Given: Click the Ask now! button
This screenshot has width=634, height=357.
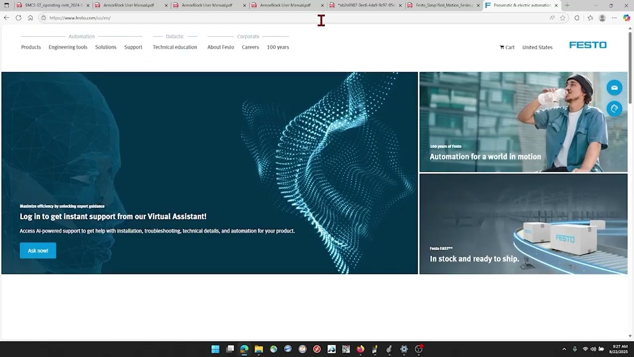Looking at the screenshot, I should (x=38, y=250).
